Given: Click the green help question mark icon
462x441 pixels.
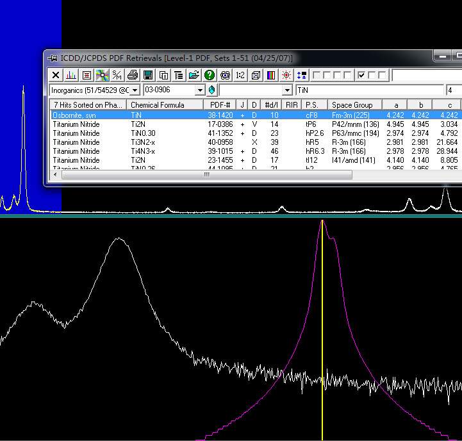Looking at the screenshot, I should (x=210, y=75).
